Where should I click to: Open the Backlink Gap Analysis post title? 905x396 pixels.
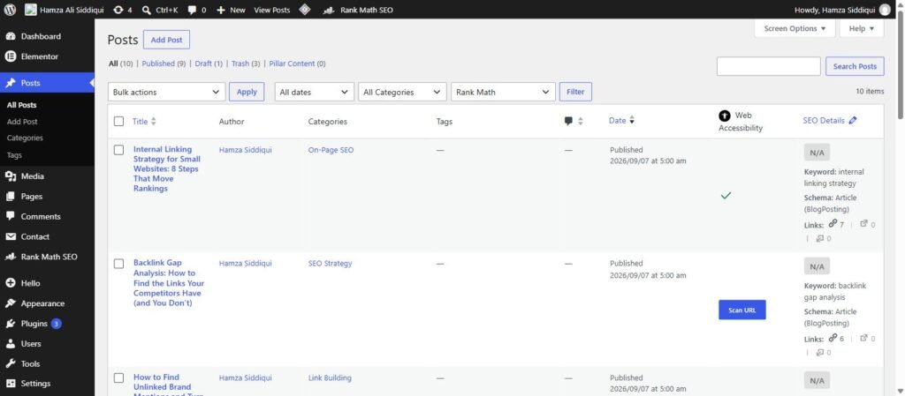click(169, 282)
